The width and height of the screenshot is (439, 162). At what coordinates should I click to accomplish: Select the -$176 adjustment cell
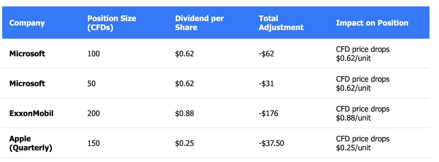268,113
